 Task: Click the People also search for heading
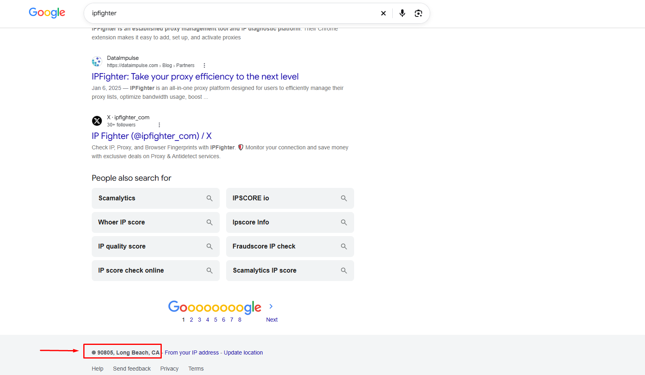[132, 178]
